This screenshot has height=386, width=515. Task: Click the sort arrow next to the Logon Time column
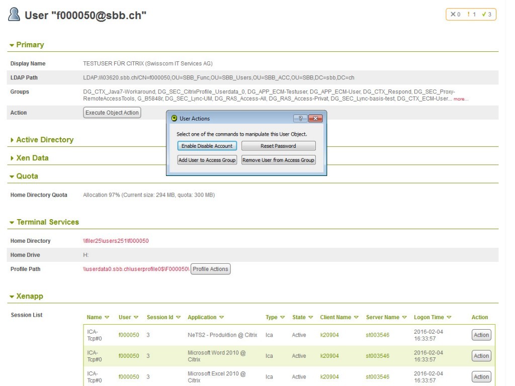coord(449,318)
